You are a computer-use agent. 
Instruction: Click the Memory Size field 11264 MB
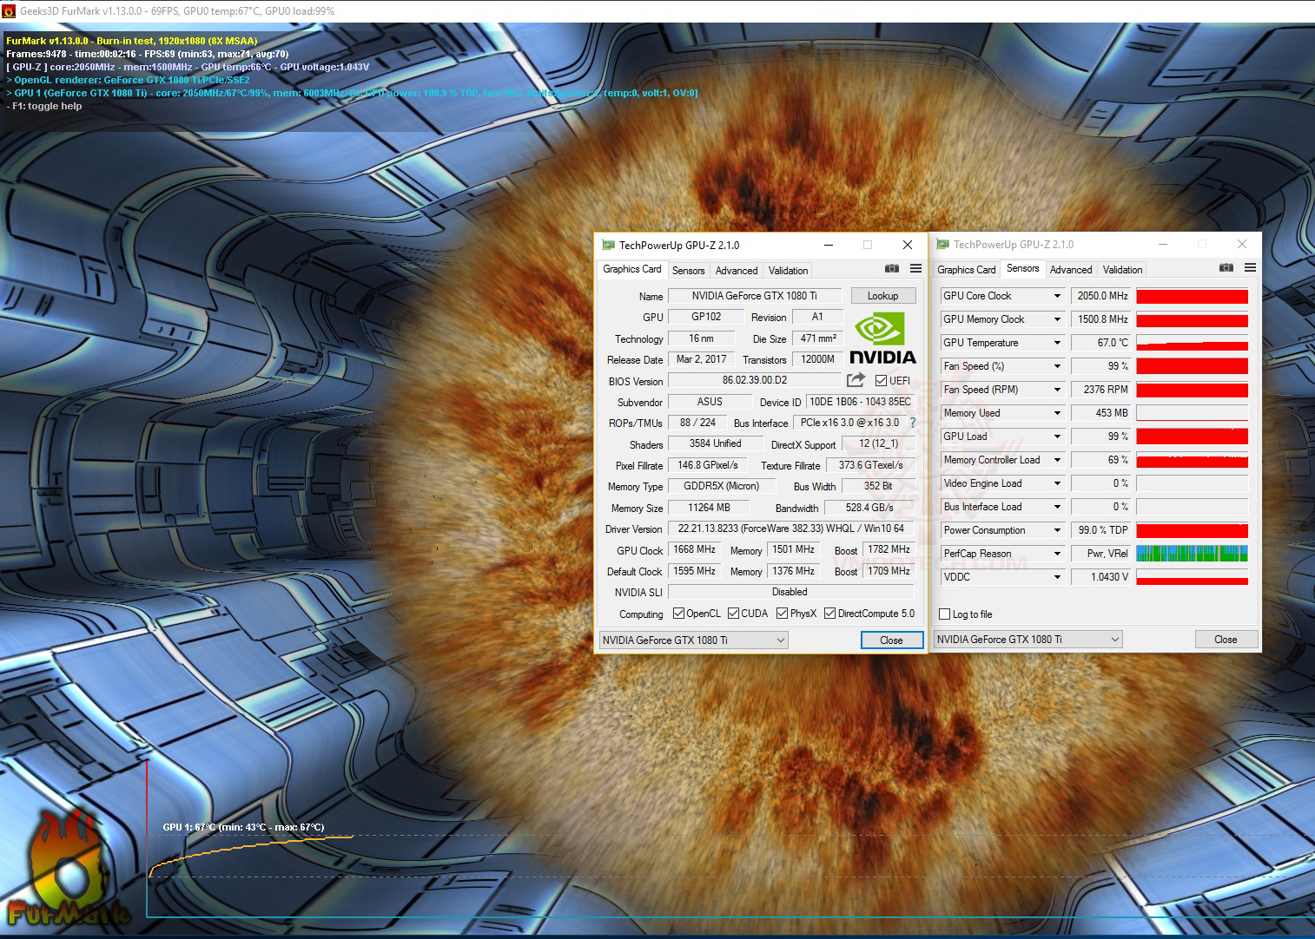(709, 508)
